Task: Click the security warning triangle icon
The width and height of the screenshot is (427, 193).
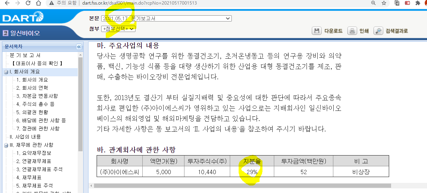Action: pyautogui.click(x=51, y=3)
